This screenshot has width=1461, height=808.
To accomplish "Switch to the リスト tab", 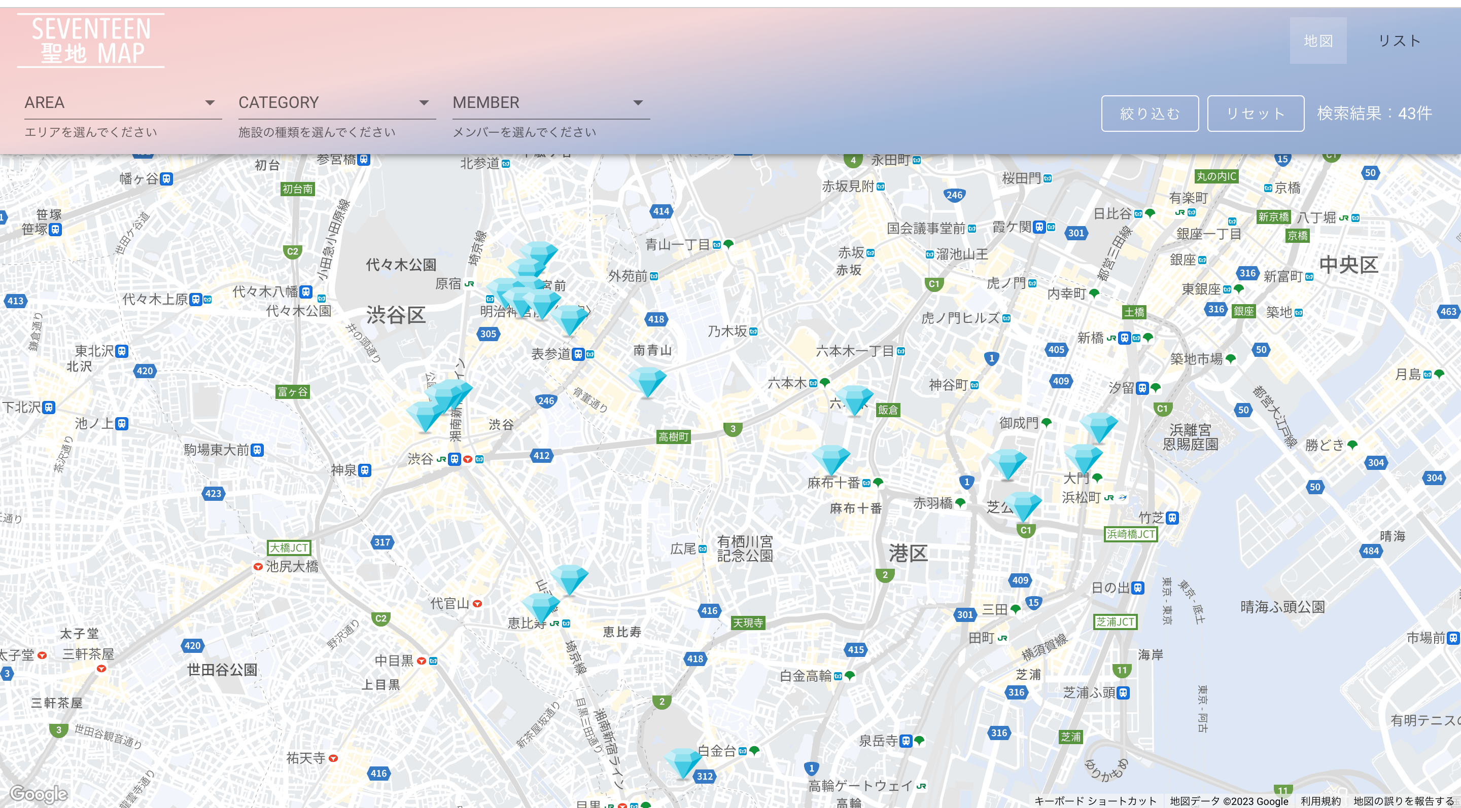I will (1399, 41).
